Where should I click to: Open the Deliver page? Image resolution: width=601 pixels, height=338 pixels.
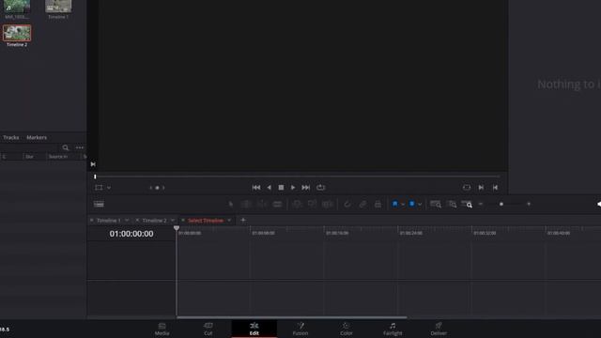coord(439,329)
